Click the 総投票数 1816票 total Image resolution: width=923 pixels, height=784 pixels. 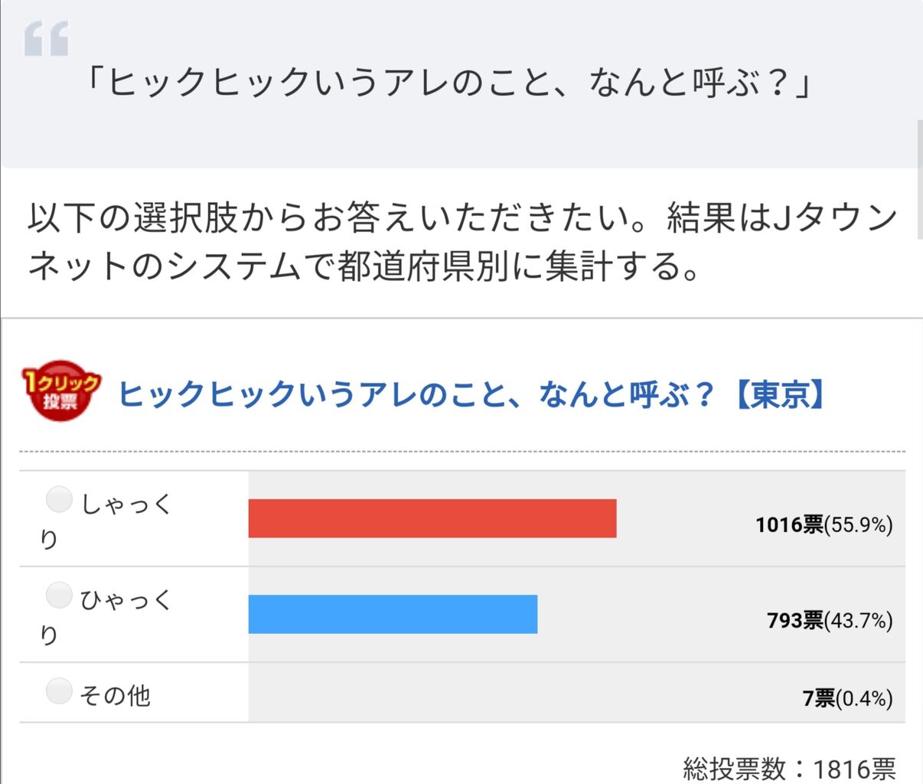click(788, 768)
